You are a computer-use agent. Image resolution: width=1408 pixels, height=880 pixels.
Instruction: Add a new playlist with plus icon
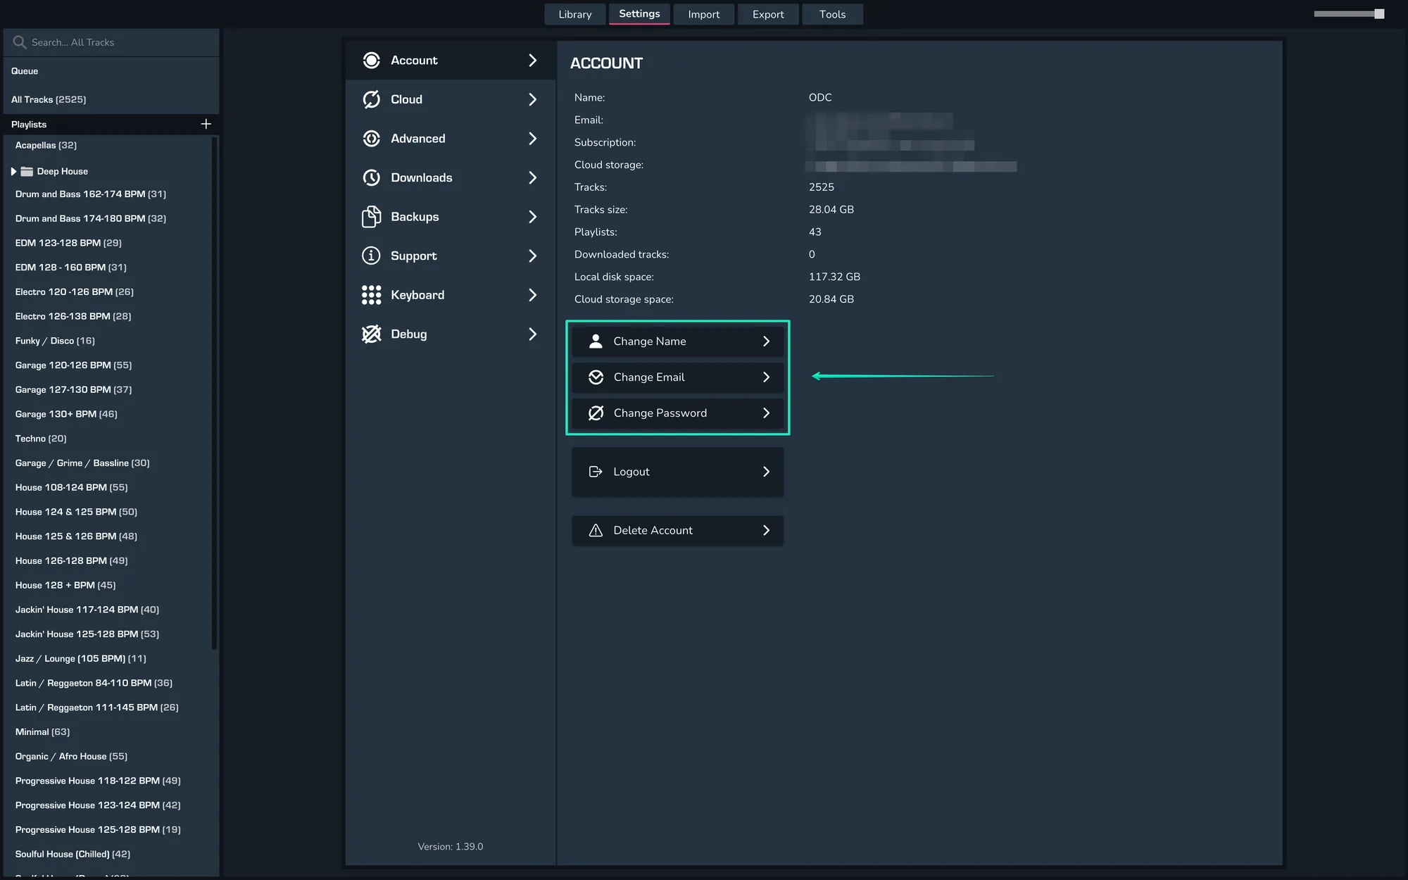point(206,124)
